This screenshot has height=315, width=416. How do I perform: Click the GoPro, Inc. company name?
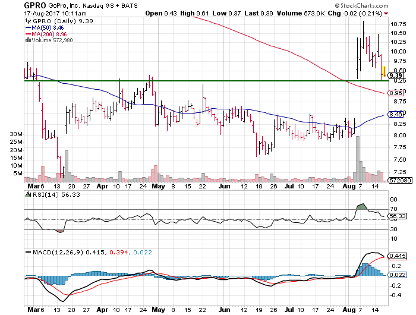tap(64, 5)
